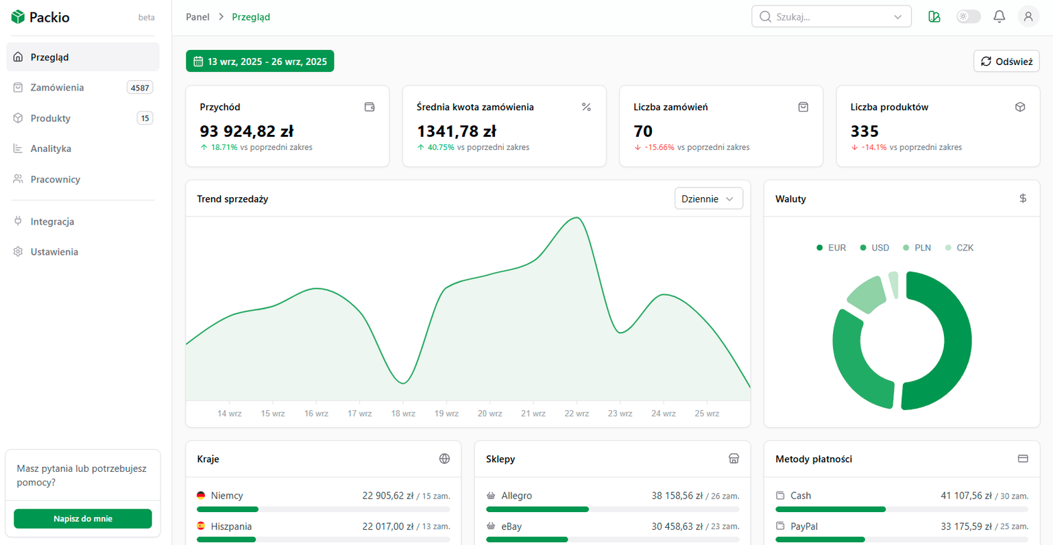Image resolution: width=1053 pixels, height=545 pixels.
Task: Click the Packio logo icon
Action: 18,17
